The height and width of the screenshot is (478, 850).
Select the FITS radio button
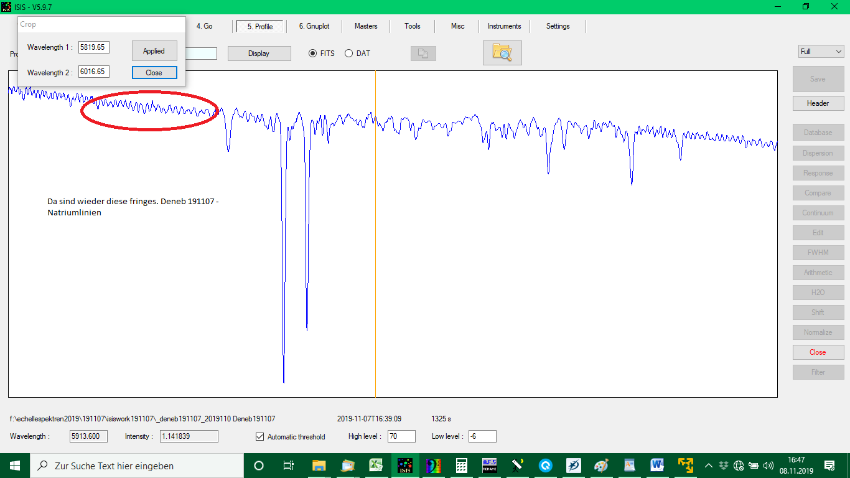[x=313, y=54]
